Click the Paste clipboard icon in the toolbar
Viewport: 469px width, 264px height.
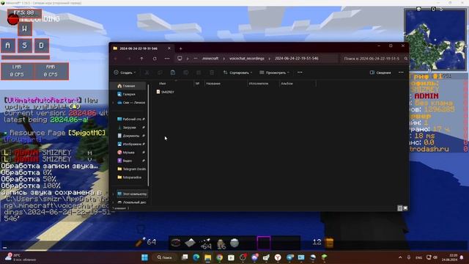(173, 73)
